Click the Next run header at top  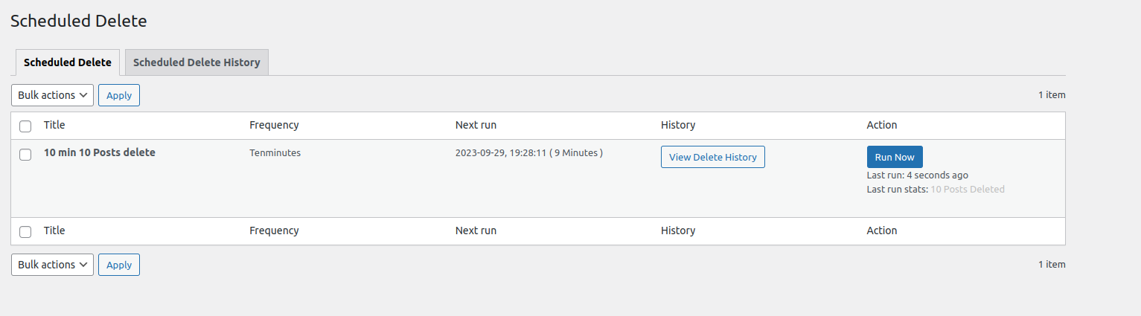[476, 125]
